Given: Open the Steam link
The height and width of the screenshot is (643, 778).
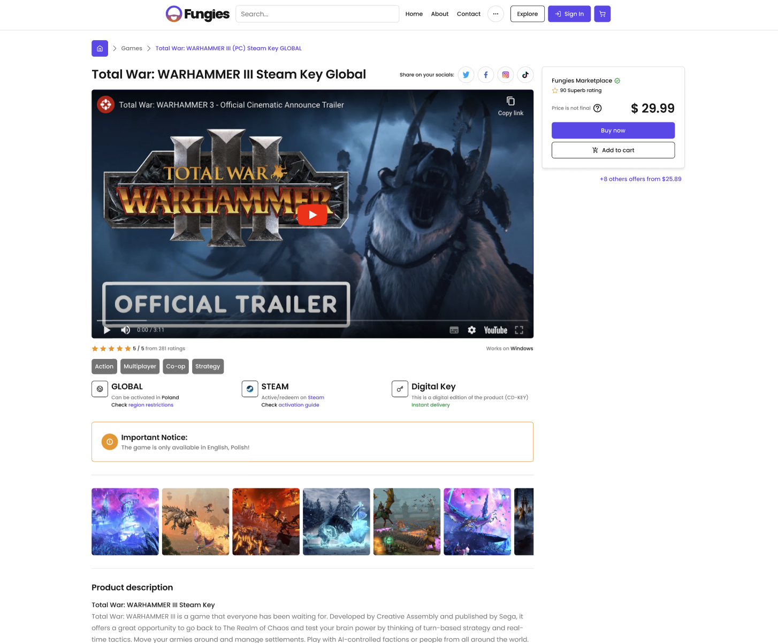Looking at the screenshot, I should 316,397.
